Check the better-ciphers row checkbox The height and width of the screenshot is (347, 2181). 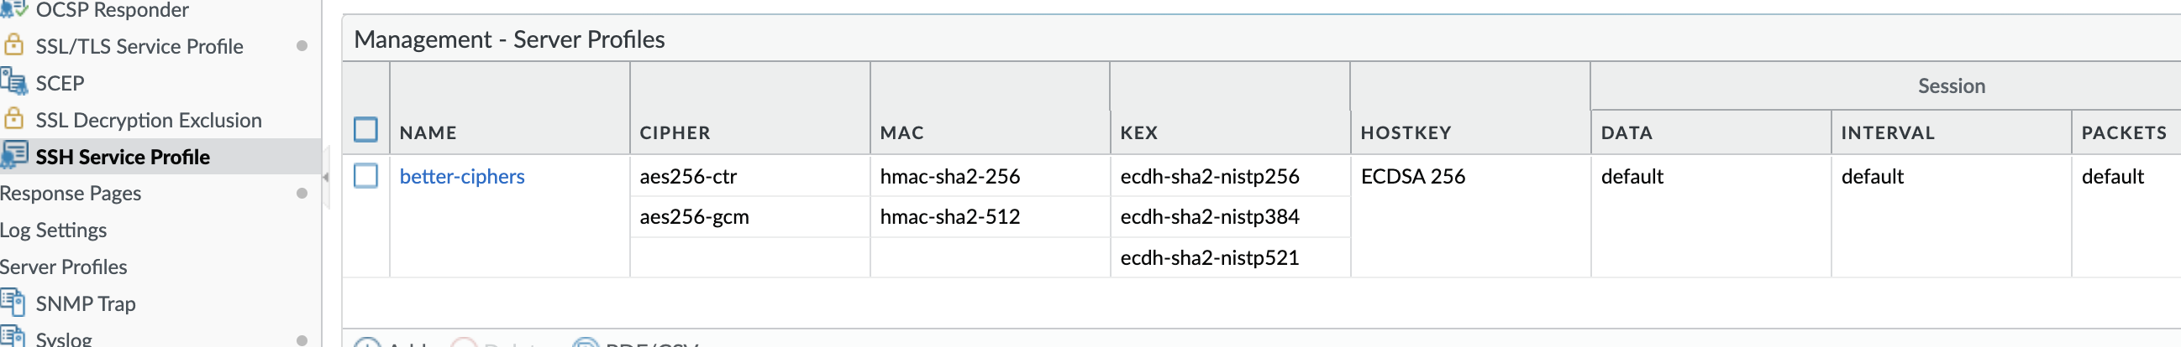(x=365, y=176)
